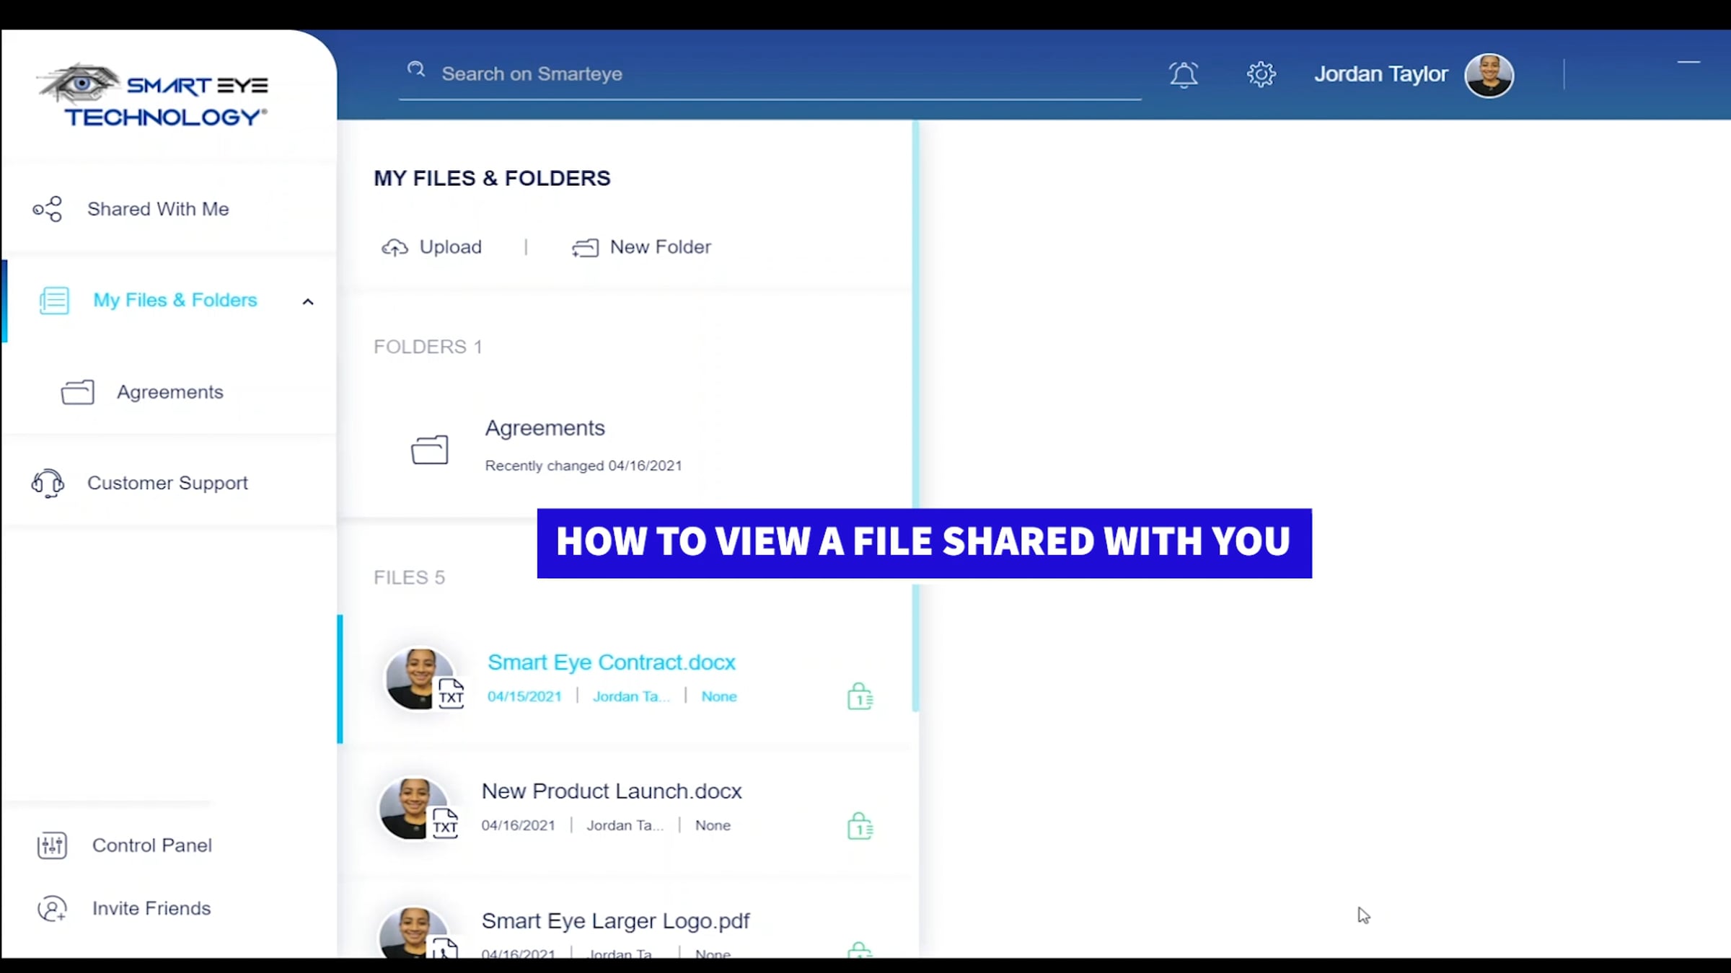Click the New Folder icon
Image resolution: width=1731 pixels, height=973 pixels.
(585, 248)
